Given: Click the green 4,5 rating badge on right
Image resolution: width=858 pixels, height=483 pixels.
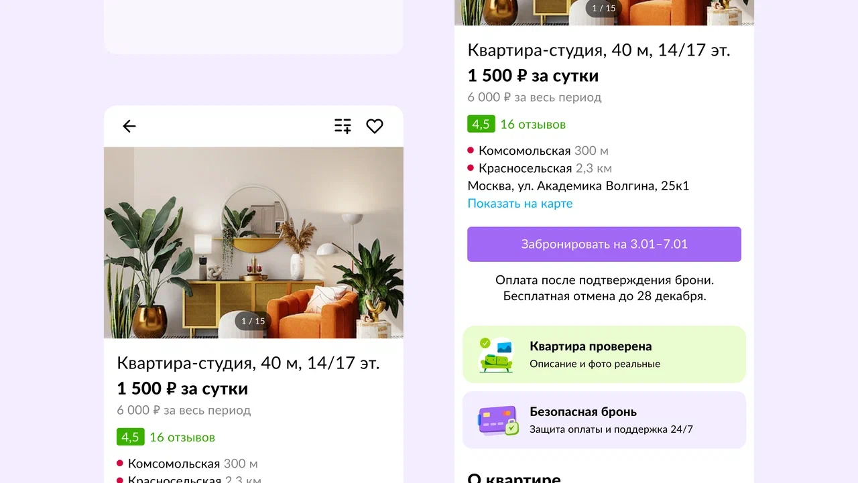Looking at the screenshot, I should coord(481,124).
